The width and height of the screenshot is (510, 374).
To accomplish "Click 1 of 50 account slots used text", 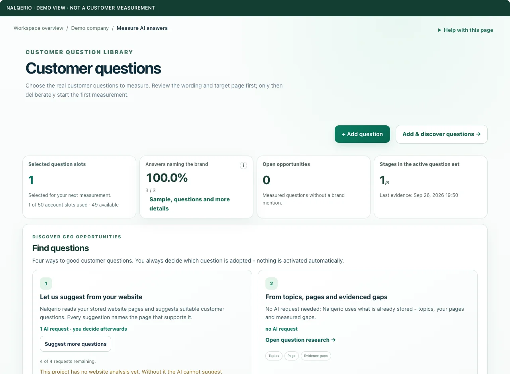I will [x=73, y=205].
